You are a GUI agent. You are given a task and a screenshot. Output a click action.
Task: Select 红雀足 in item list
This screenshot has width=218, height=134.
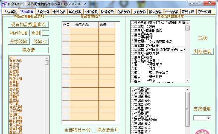point(14,93)
